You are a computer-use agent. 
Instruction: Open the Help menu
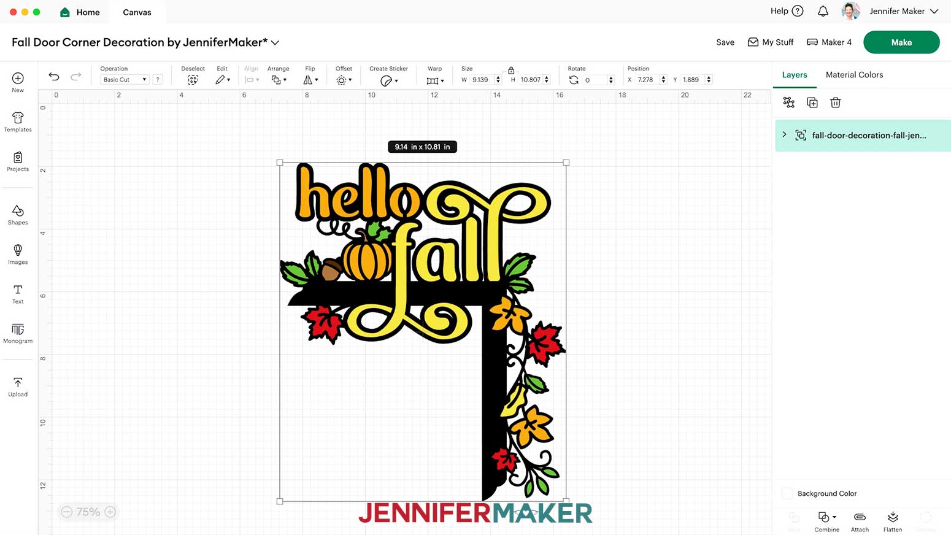click(x=787, y=11)
